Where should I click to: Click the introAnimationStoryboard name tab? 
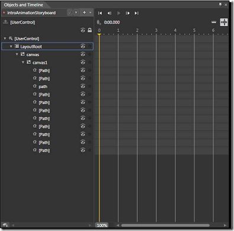coord(31,13)
